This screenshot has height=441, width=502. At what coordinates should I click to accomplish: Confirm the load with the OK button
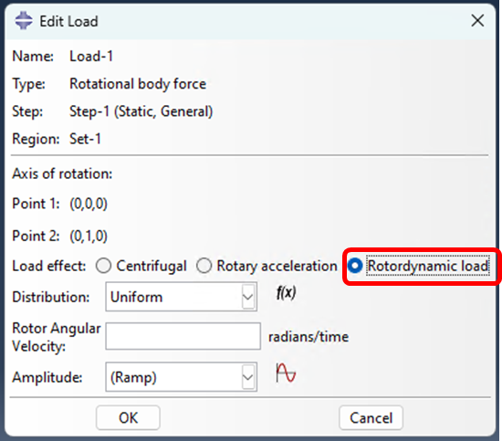[x=128, y=417]
